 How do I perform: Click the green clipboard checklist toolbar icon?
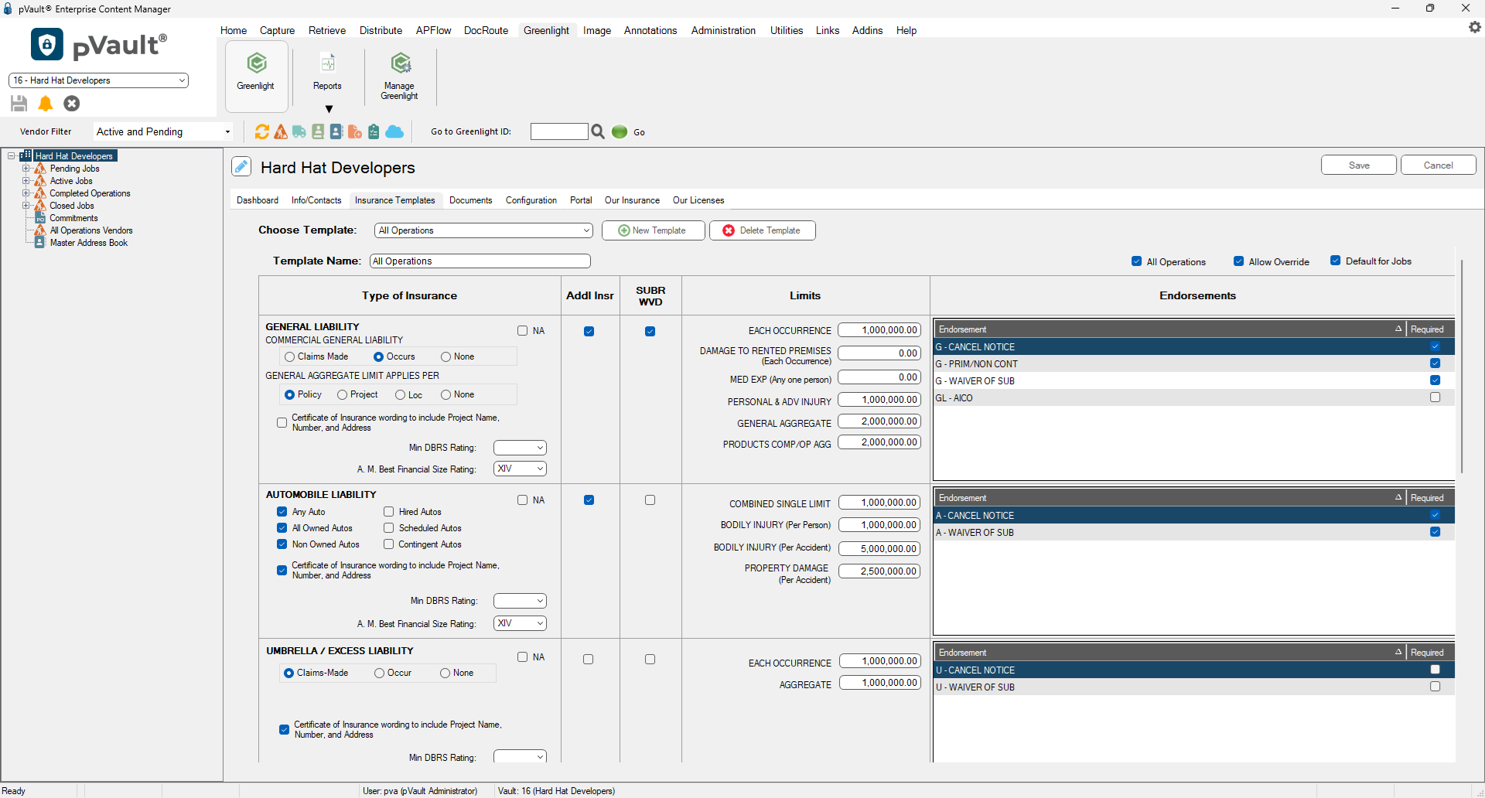click(x=374, y=131)
